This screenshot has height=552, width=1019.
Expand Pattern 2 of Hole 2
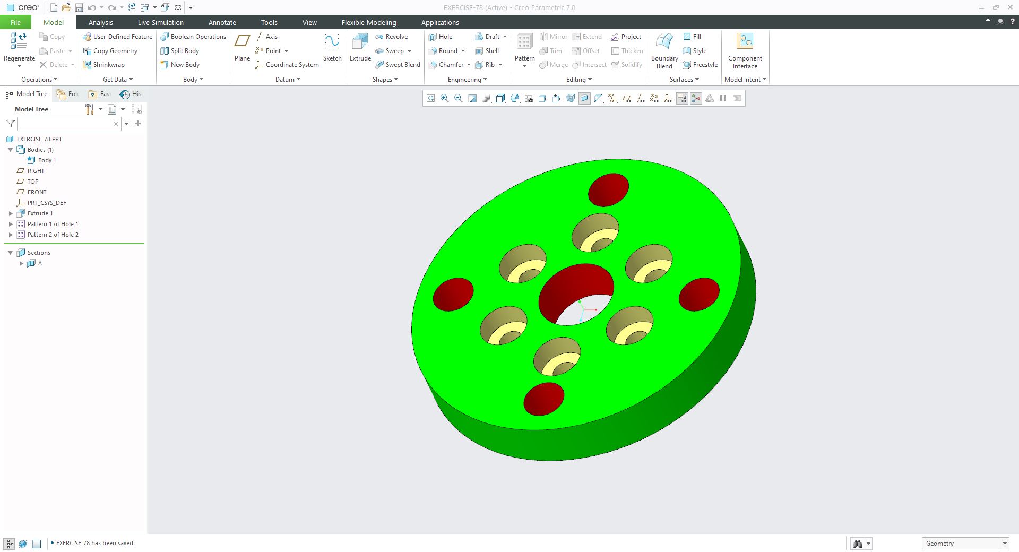(11, 235)
